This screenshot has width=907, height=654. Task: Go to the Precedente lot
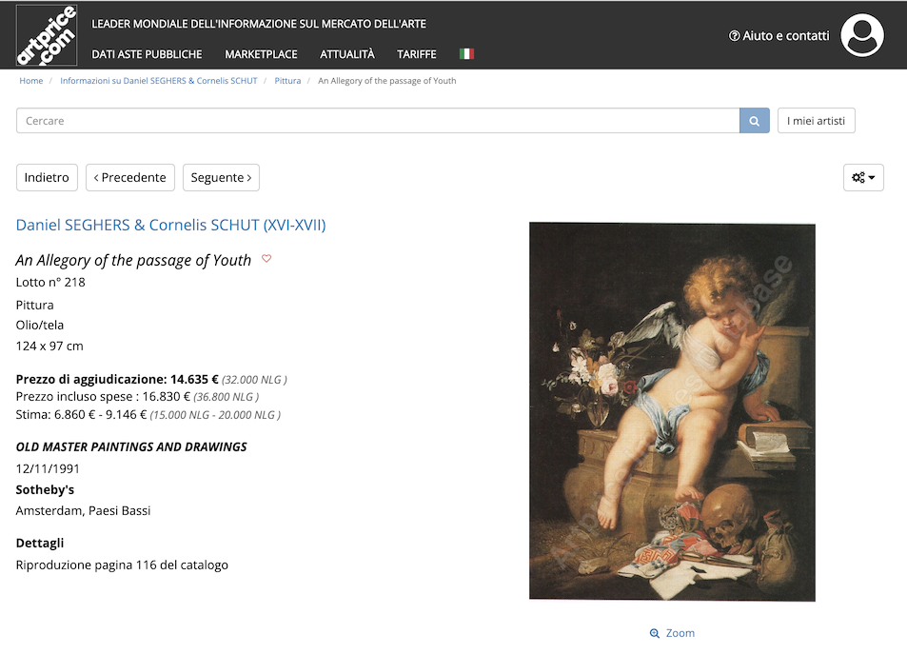(x=130, y=177)
